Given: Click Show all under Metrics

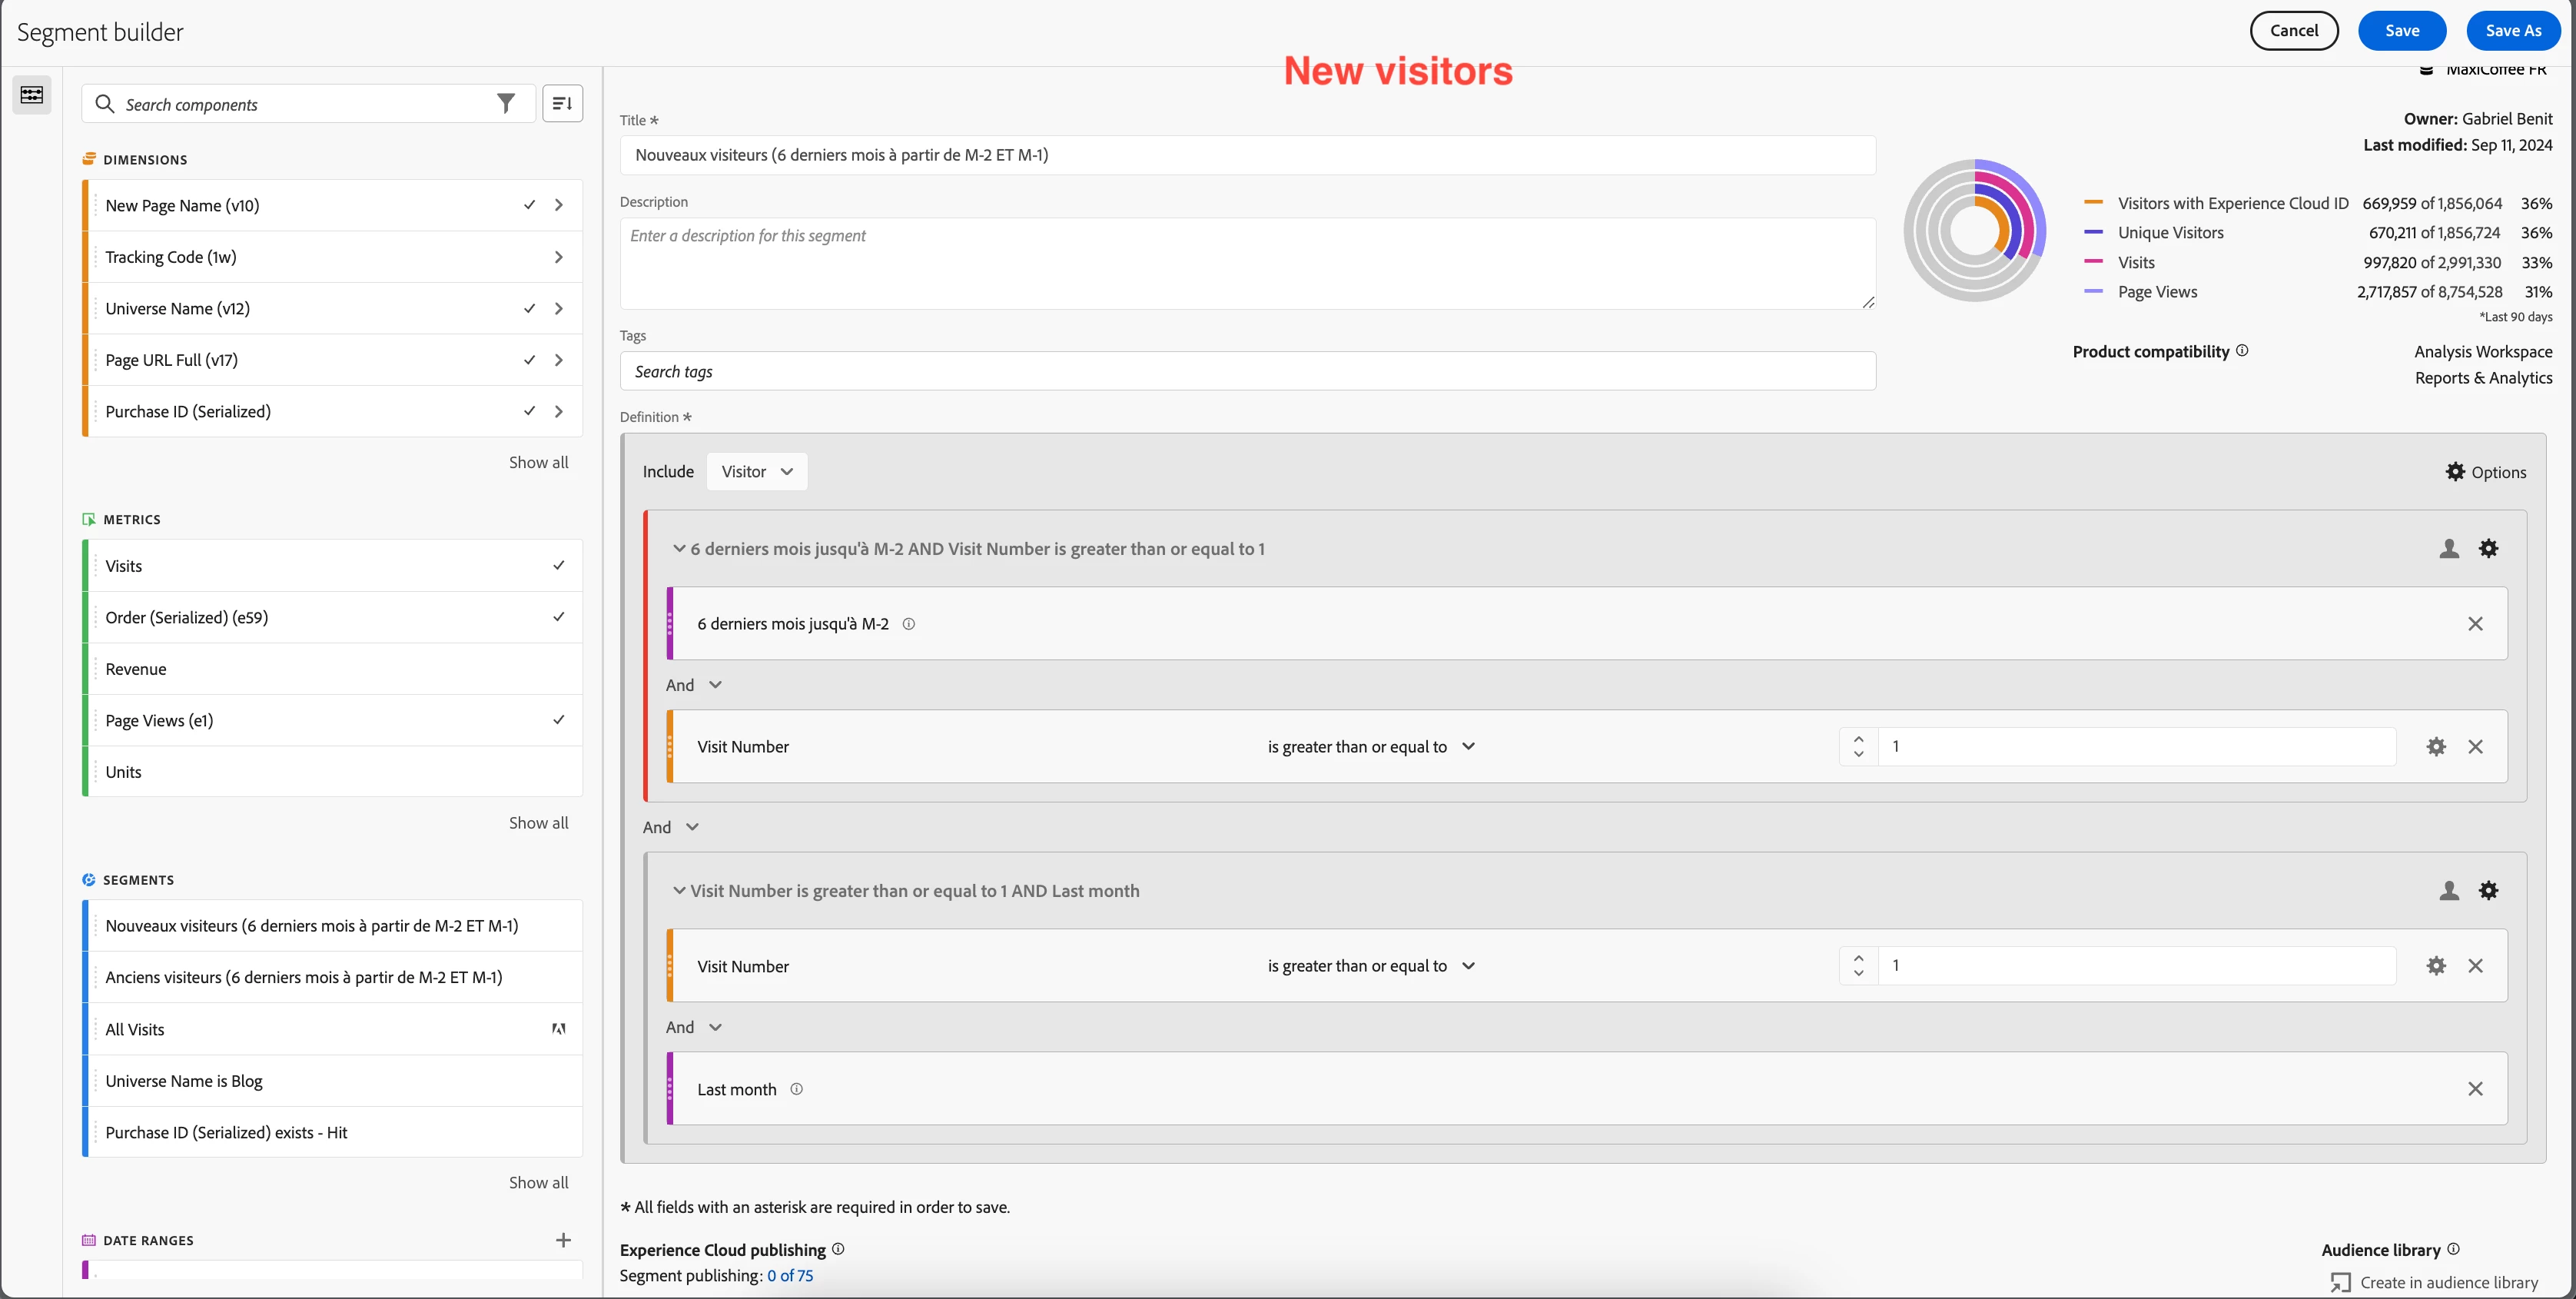Looking at the screenshot, I should tap(538, 823).
